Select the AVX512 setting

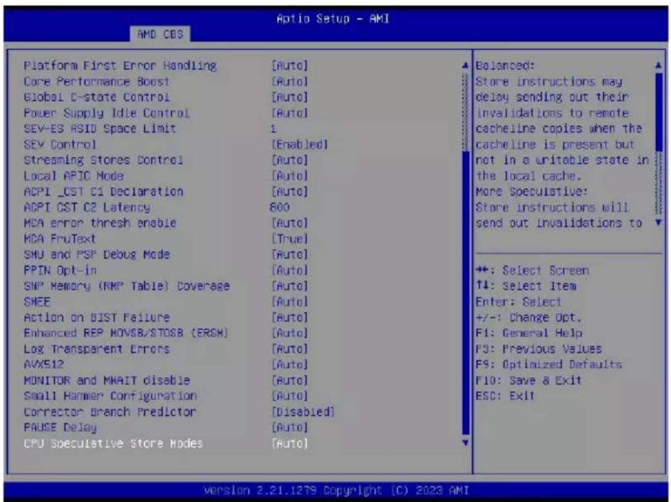pos(166,364)
